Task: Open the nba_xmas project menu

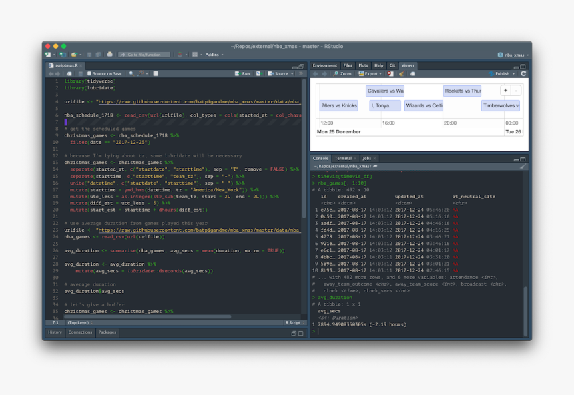Action: [x=513, y=55]
